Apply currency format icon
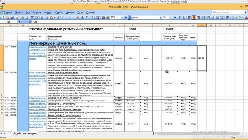 coord(208,17)
